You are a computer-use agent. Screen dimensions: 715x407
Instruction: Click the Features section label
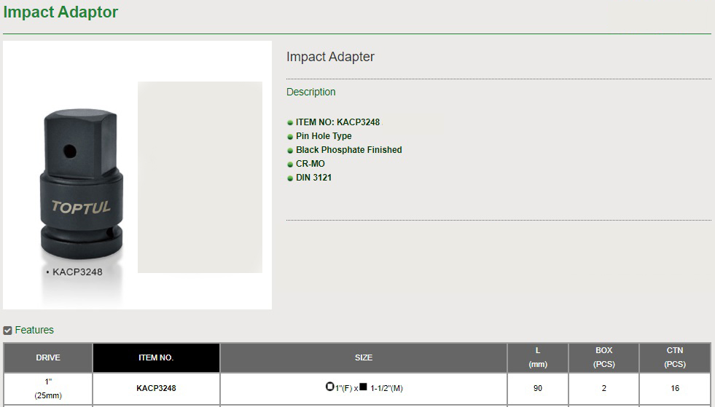pos(34,330)
